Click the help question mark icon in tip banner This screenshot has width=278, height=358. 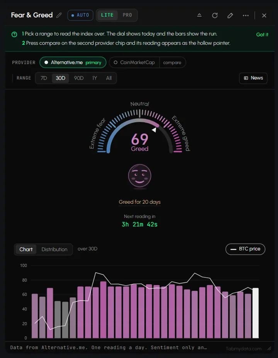pyautogui.click(x=14, y=34)
